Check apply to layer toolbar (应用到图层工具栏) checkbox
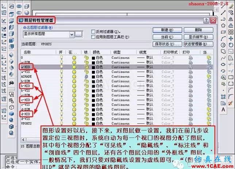 pyautogui.click(x=93, y=37)
